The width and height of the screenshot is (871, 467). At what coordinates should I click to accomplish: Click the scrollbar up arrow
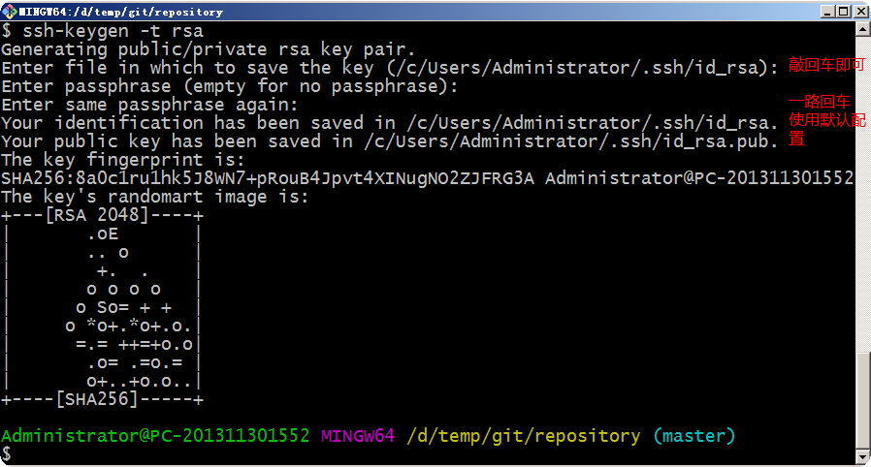click(862, 31)
